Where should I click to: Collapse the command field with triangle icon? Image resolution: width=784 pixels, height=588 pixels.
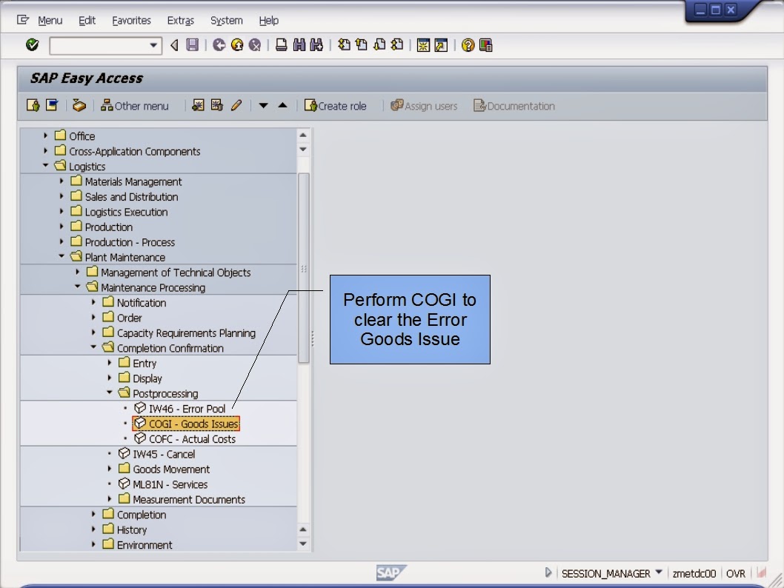[174, 45]
